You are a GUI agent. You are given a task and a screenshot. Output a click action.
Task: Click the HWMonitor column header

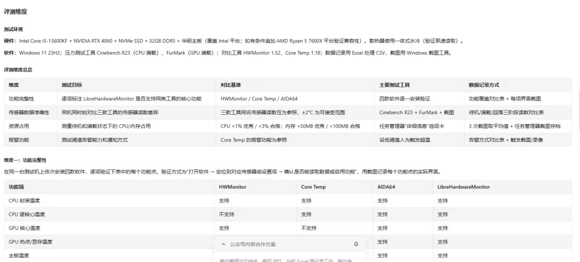pyautogui.click(x=233, y=186)
